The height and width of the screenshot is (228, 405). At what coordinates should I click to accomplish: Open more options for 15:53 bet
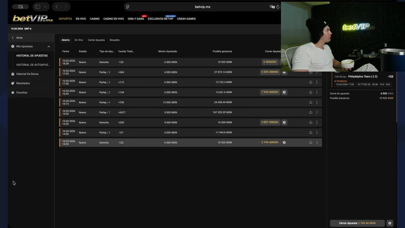317,112
